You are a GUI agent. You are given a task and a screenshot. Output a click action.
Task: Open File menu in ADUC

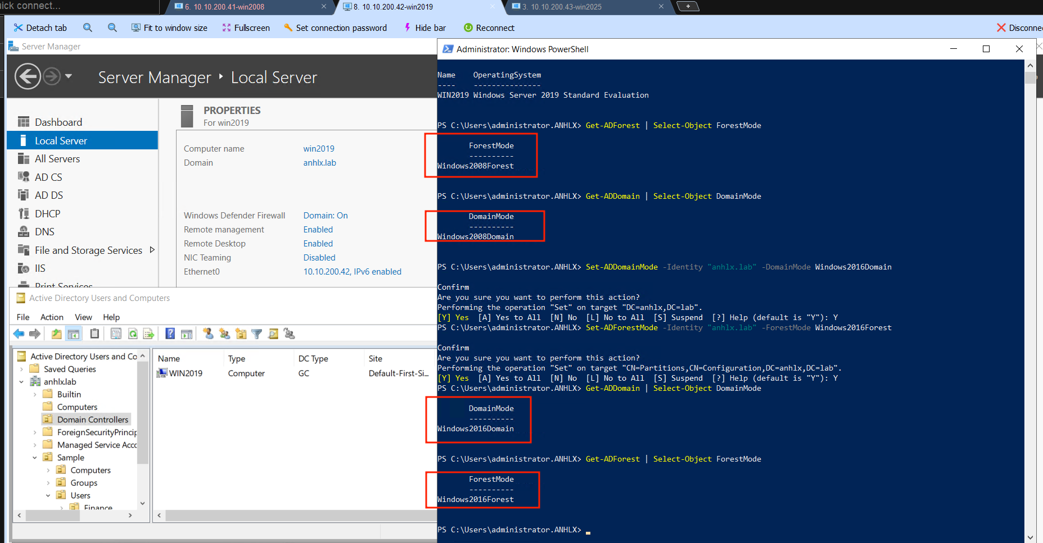[x=23, y=317]
